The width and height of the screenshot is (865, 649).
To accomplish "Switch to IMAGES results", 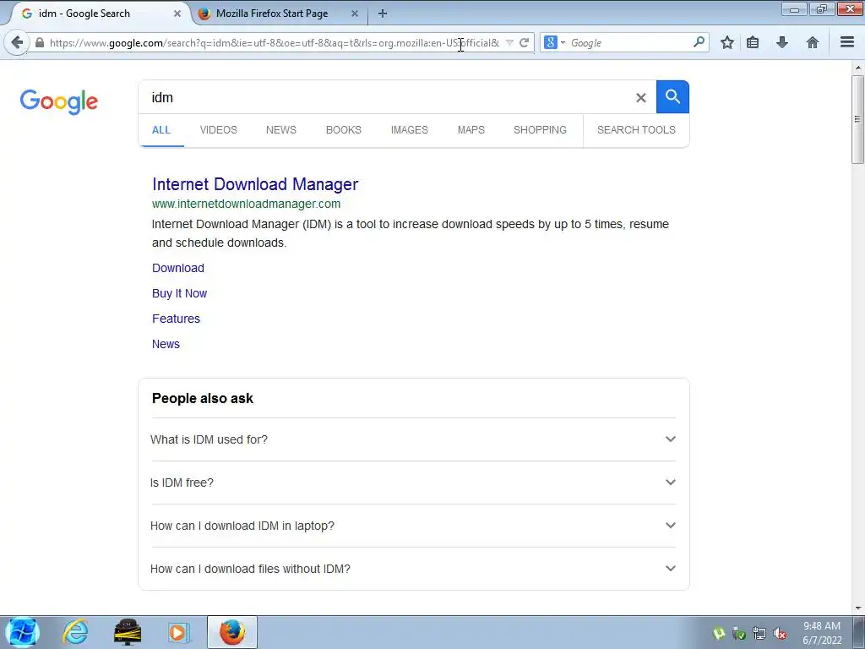I will (x=410, y=129).
